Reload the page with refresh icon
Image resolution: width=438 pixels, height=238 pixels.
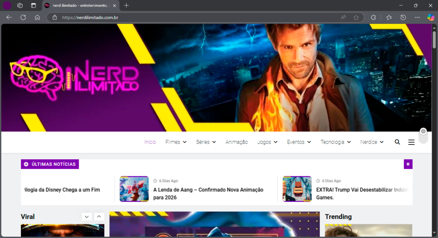(x=23, y=18)
